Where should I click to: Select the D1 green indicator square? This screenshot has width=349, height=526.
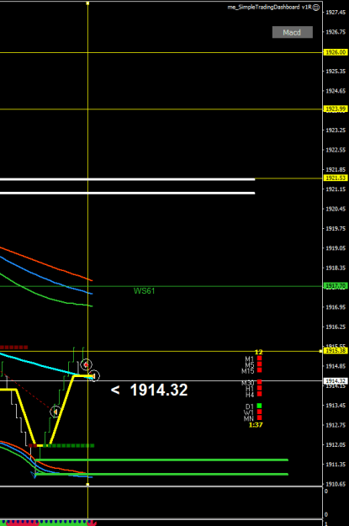(x=259, y=406)
